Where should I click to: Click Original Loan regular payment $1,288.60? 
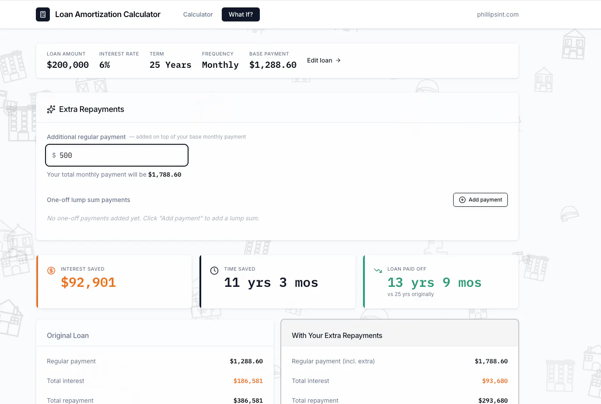click(246, 361)
